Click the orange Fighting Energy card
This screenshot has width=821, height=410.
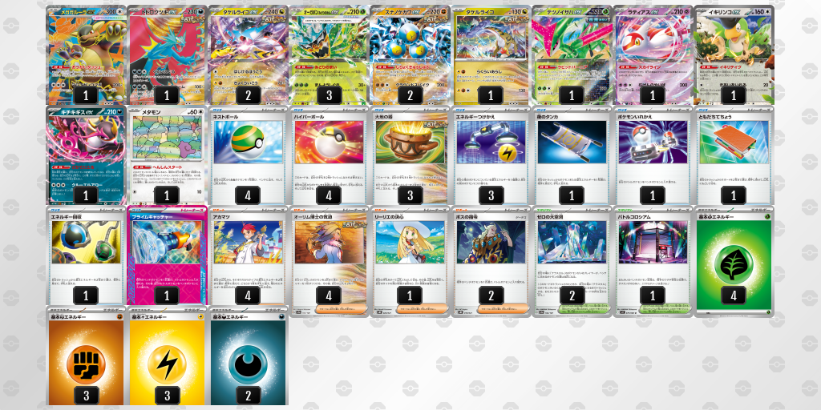87,356
